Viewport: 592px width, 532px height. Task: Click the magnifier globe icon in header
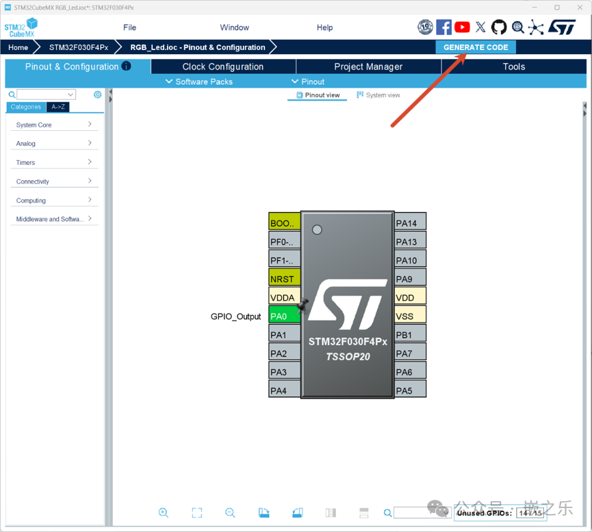(x=517, y=27)
